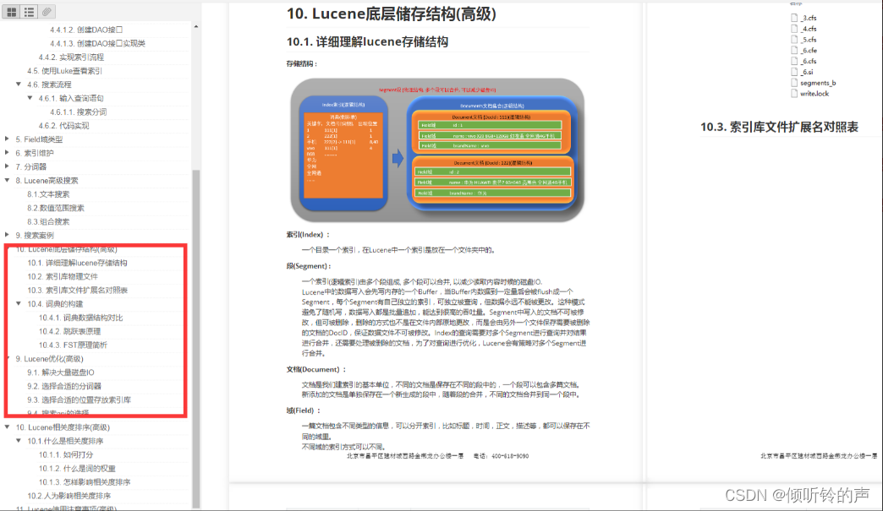Collapse the 4.6.1. 输入查询语句 arrow
883x511 pixels.
click(x=30, y=98)
